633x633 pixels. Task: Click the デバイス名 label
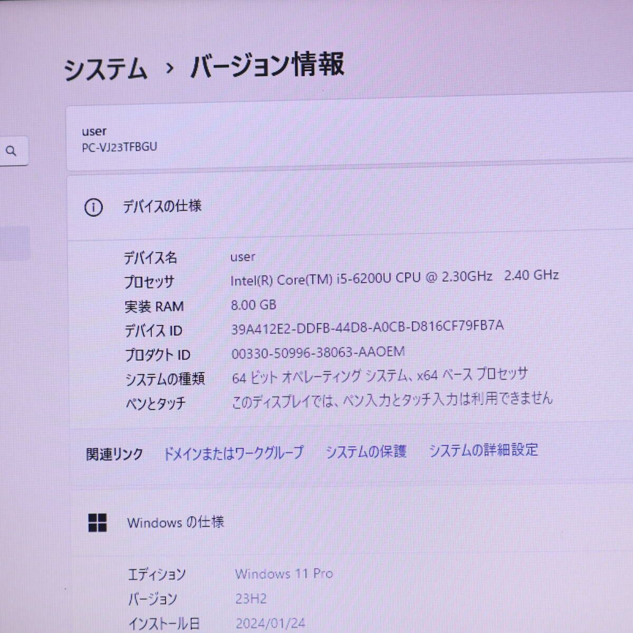click(150, 258)
